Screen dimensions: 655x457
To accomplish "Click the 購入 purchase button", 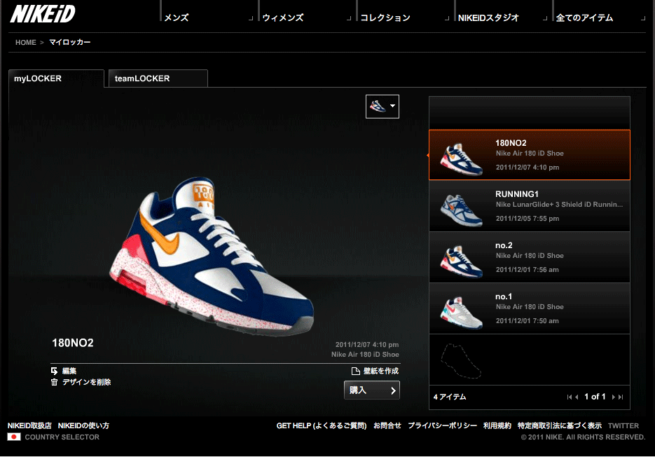I will point(372,390).
